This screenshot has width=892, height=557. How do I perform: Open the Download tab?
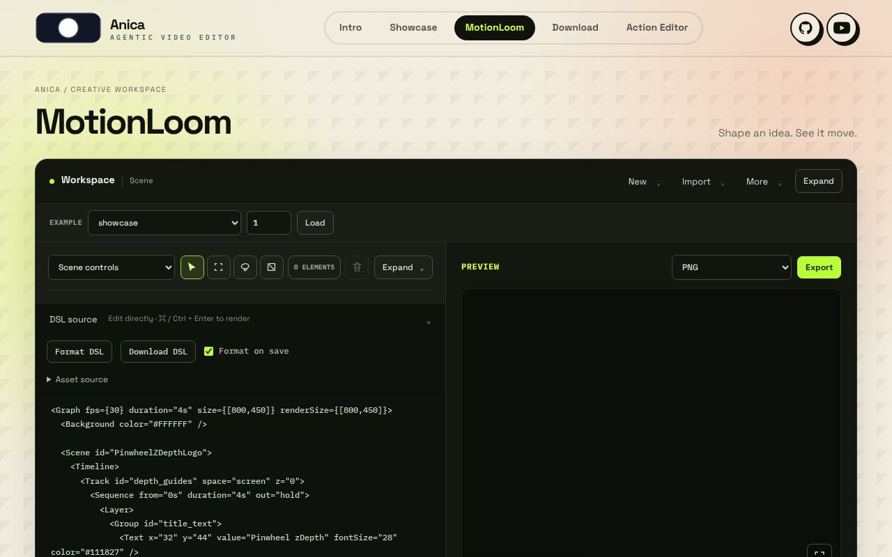click(575, 28)
